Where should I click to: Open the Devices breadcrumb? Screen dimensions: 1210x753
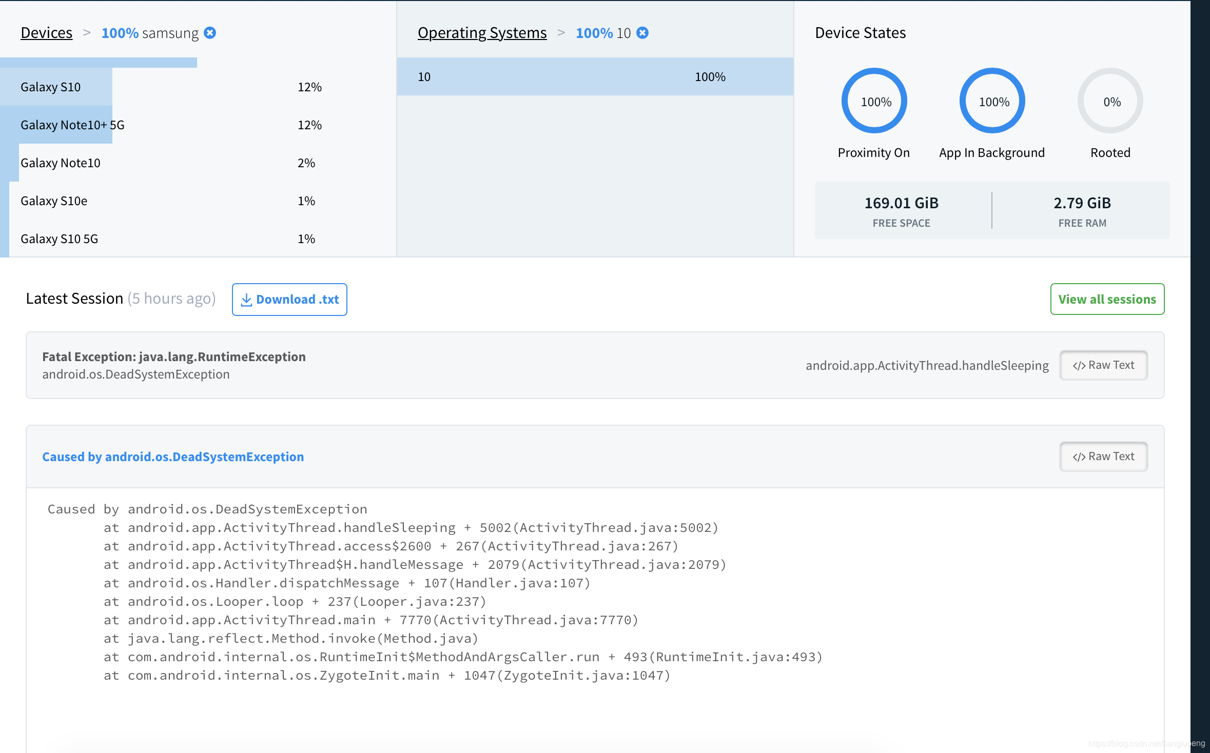pyautogui.click(x=46, y=32)
